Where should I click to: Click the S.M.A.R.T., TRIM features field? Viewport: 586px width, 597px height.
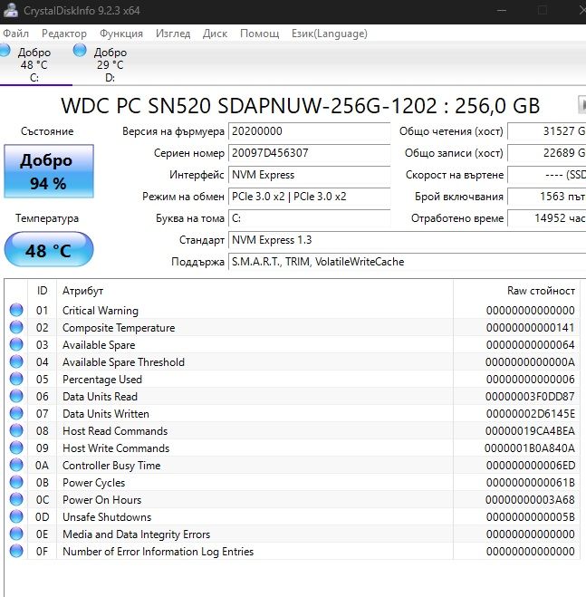click(407, 262)
